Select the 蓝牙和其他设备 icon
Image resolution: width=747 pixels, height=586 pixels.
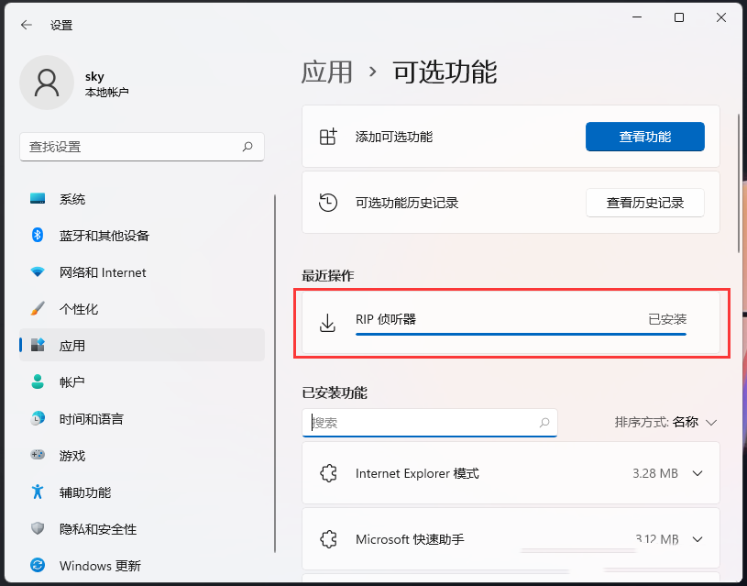[x=37, y=236]
